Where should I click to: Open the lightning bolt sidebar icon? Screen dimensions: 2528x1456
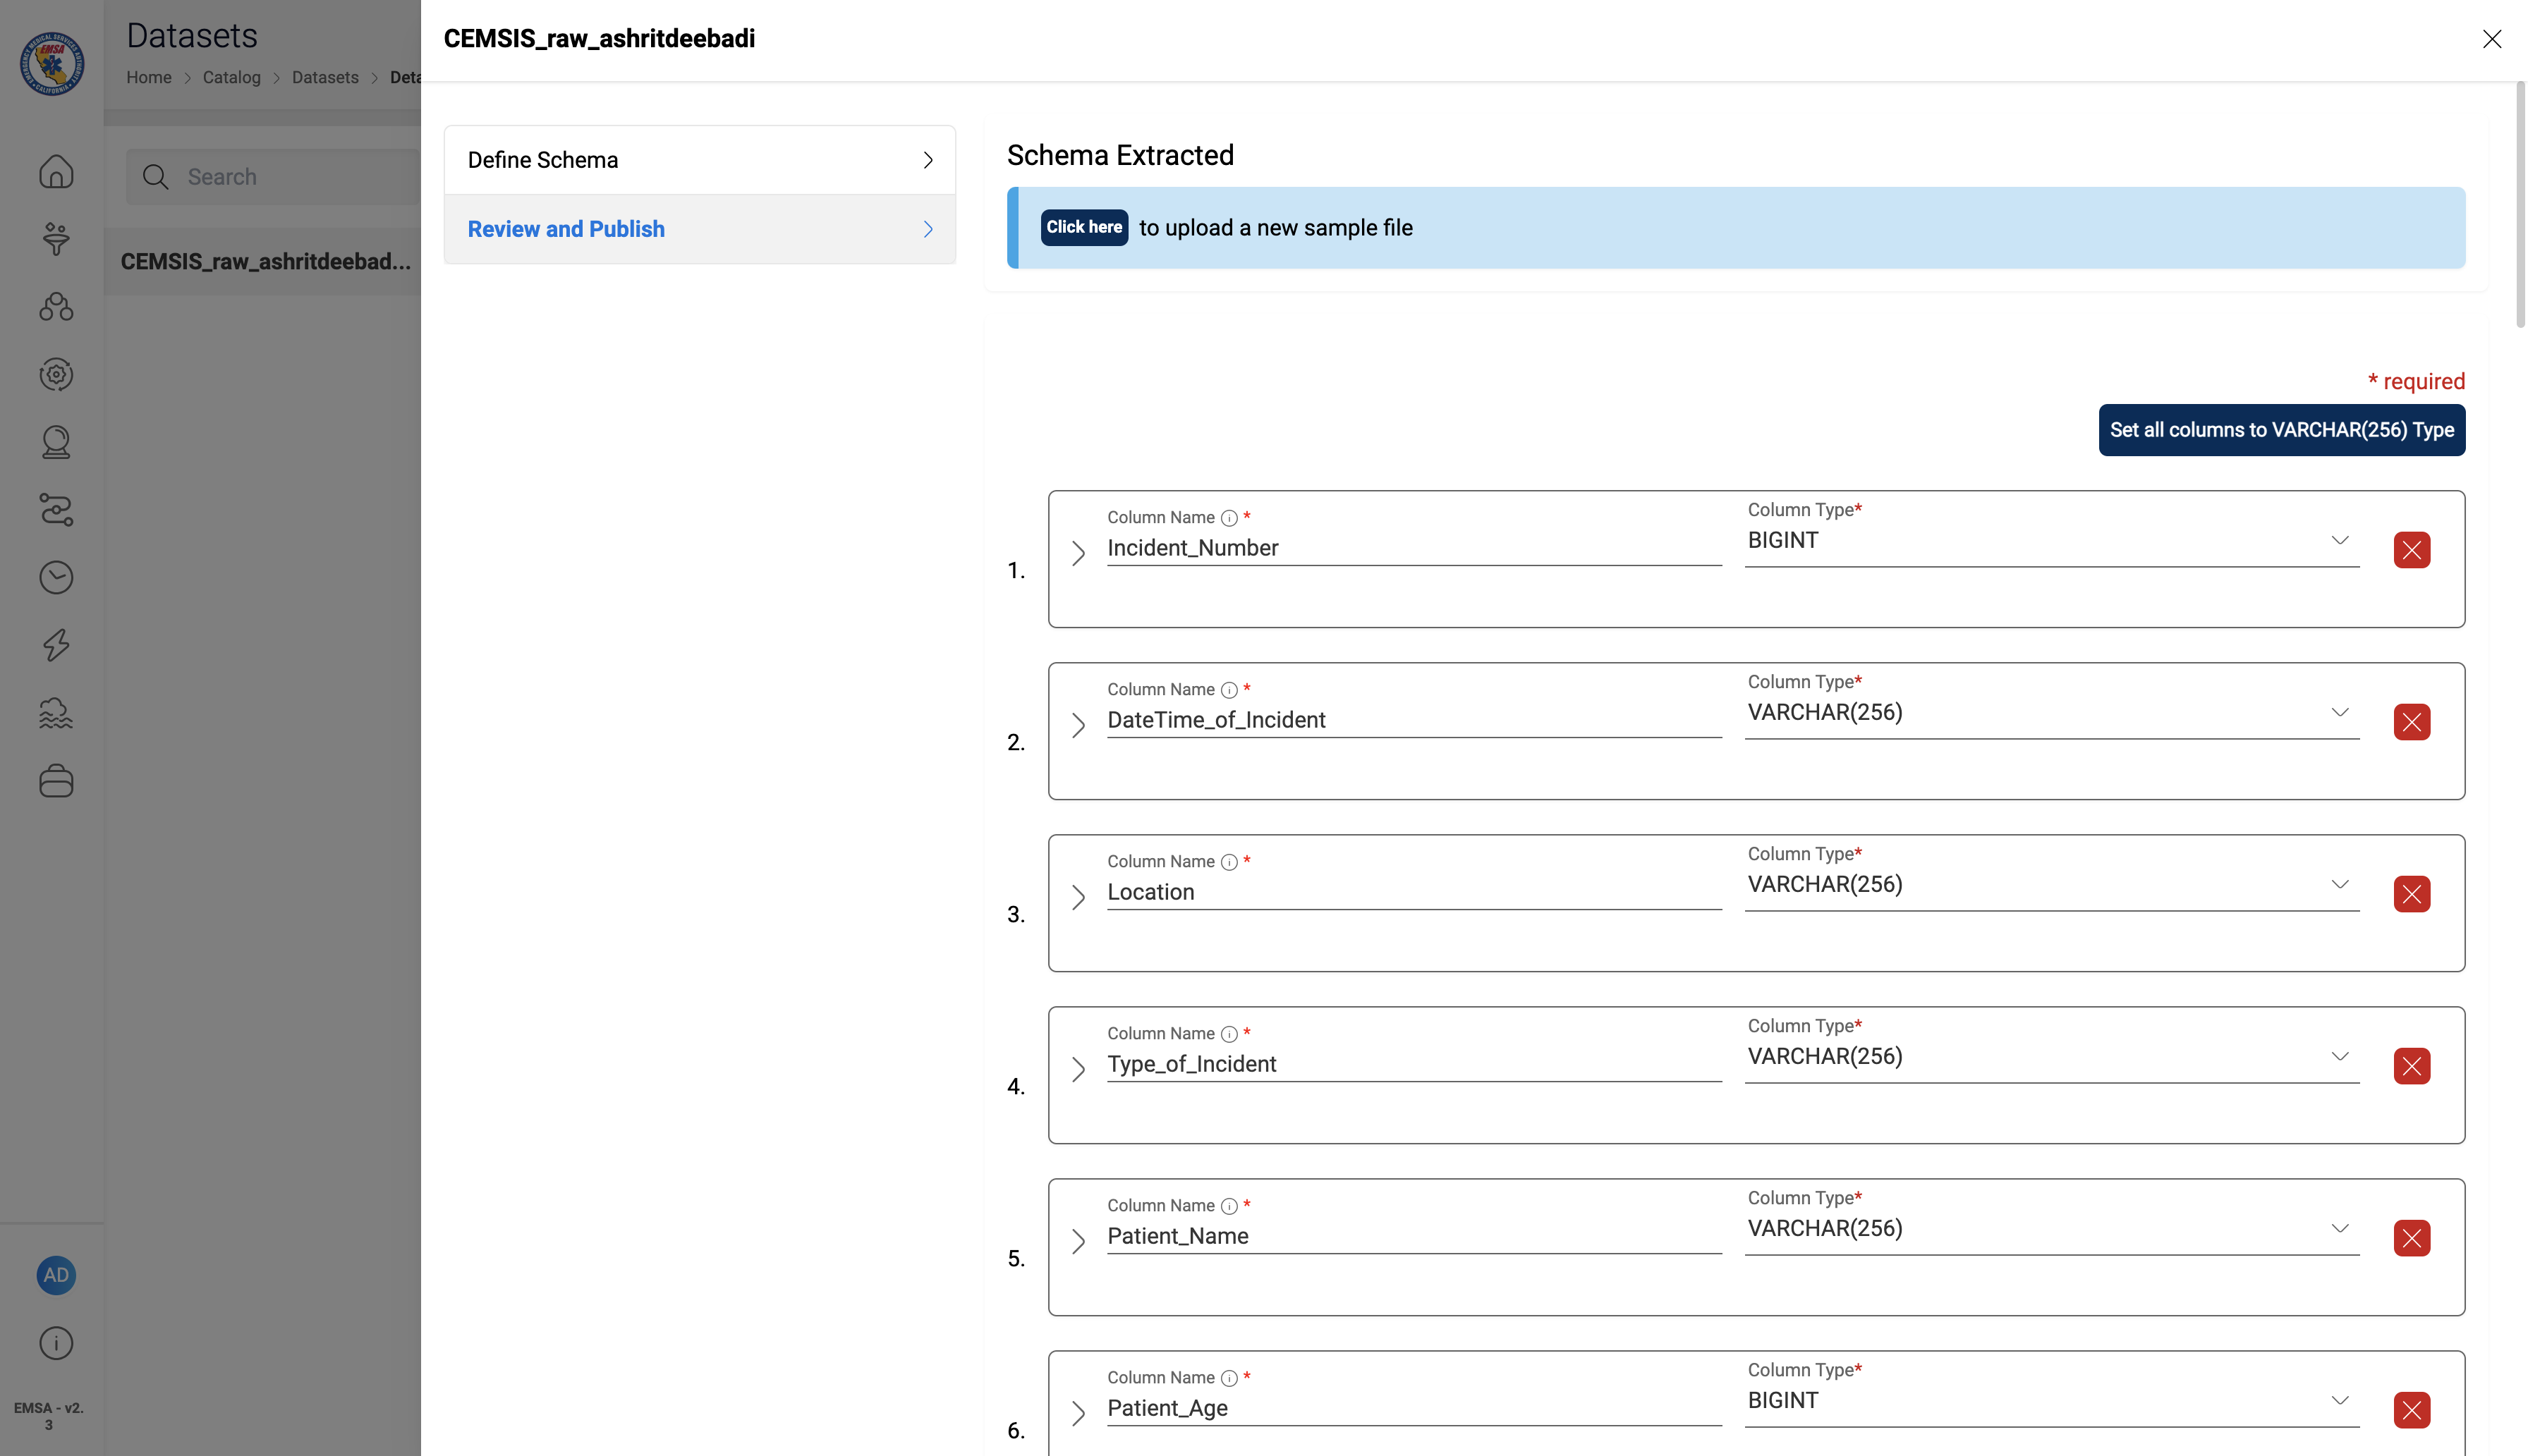[x=56, y=645]
